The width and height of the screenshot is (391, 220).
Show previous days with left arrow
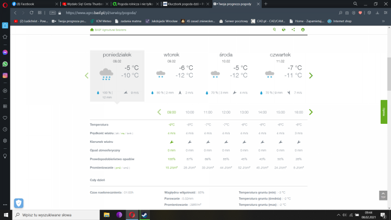86,76
